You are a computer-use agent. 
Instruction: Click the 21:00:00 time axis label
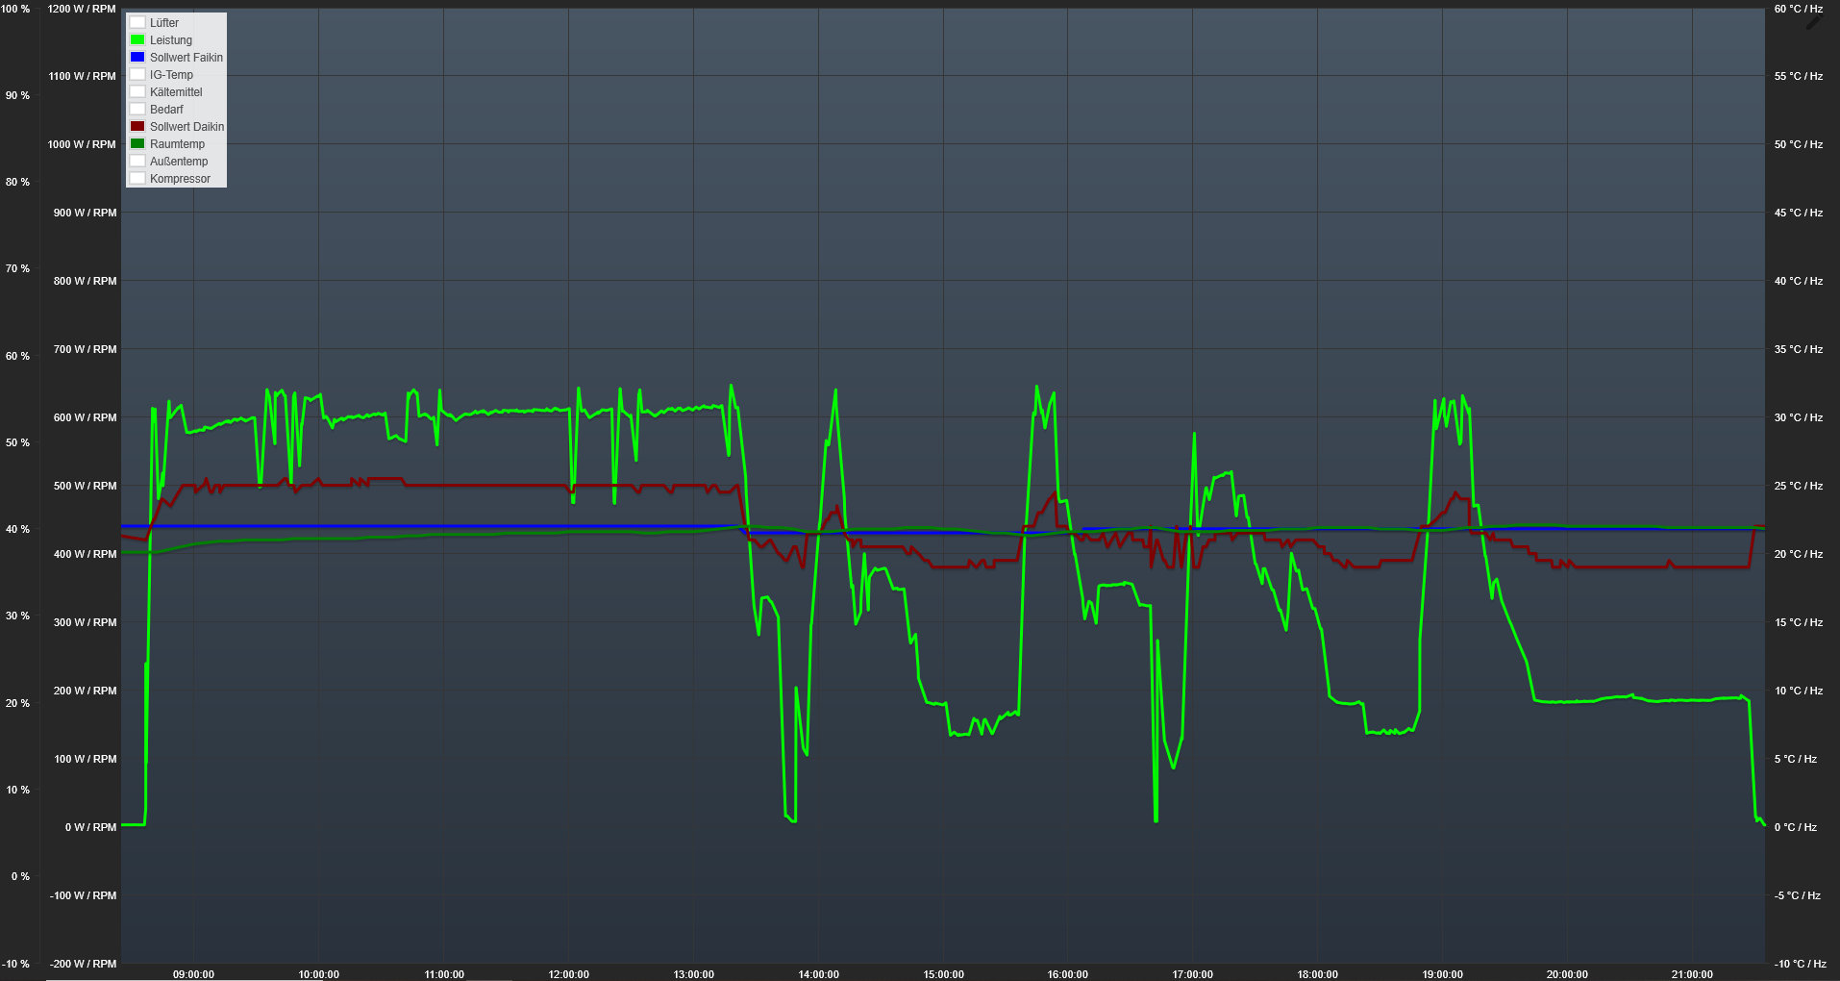tap(1692, 974)
